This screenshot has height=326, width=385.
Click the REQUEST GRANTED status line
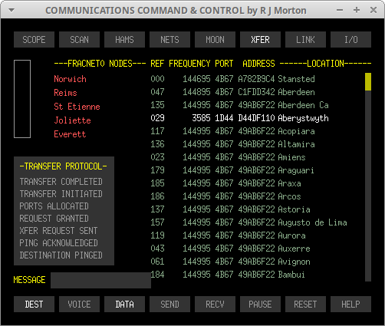coord(54,219)
